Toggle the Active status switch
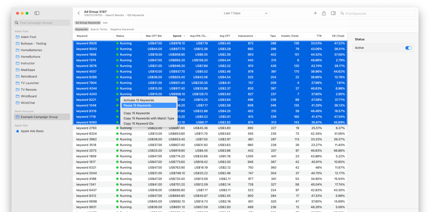 (408, 48)
